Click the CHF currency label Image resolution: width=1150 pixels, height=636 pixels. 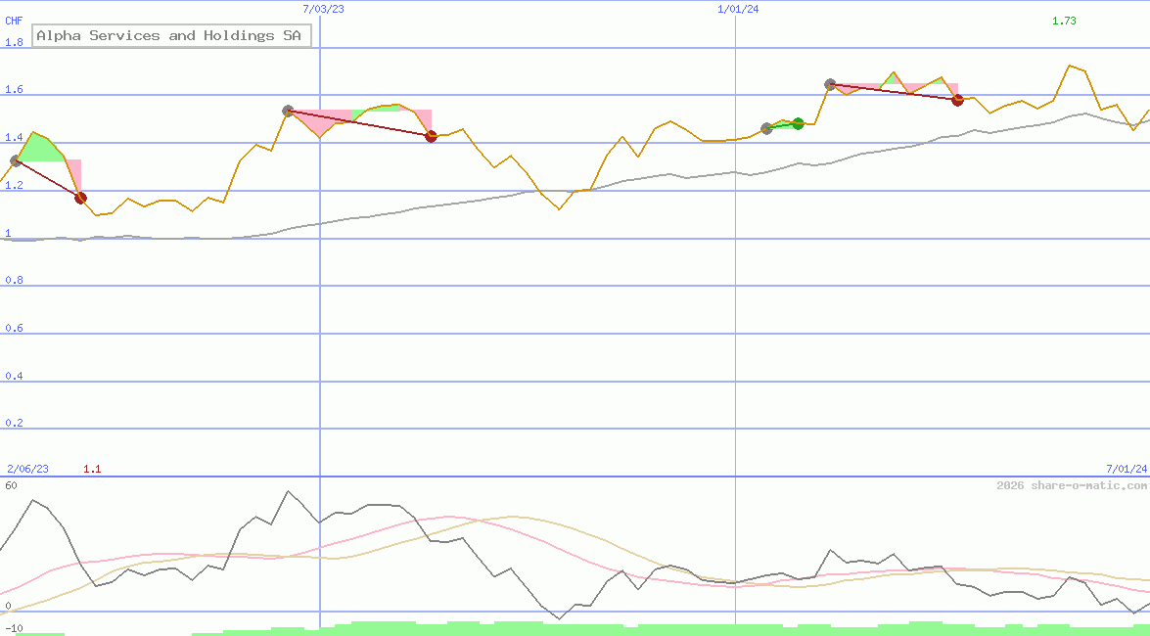pos(14,21)
